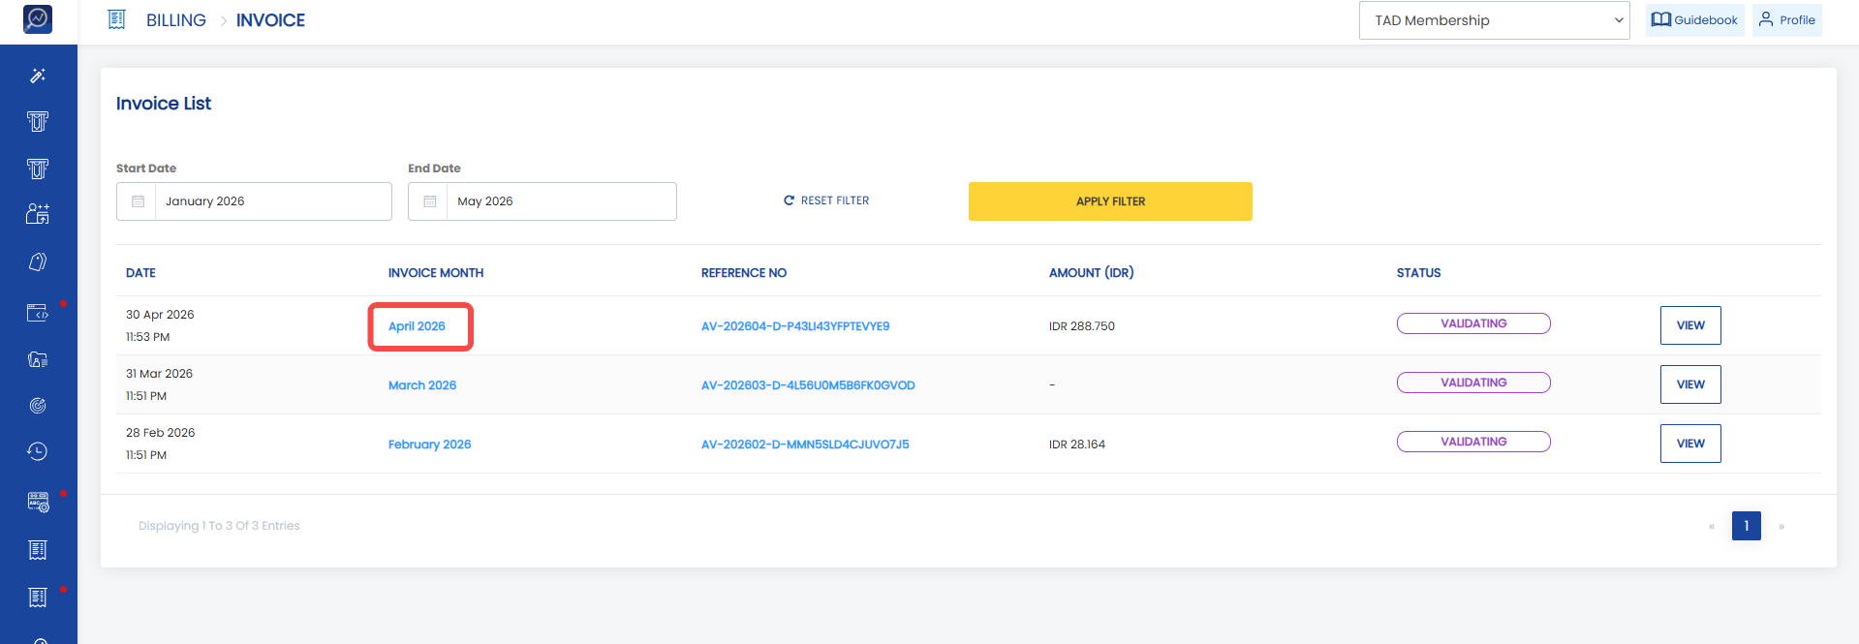Open the Guidebook

click(1694, 19)
